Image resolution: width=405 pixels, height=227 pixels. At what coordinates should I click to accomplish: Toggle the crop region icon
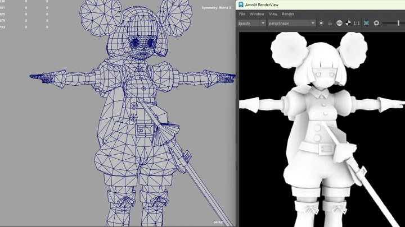pos(366,23)
